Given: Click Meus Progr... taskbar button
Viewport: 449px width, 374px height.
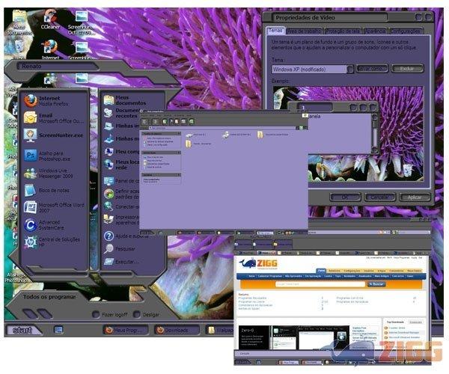Looking at the screenshot, I should click(125, 330).
